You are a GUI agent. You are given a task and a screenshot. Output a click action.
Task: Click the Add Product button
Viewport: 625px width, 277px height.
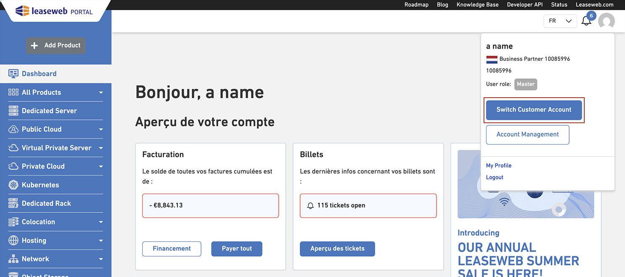pos(55,45)
